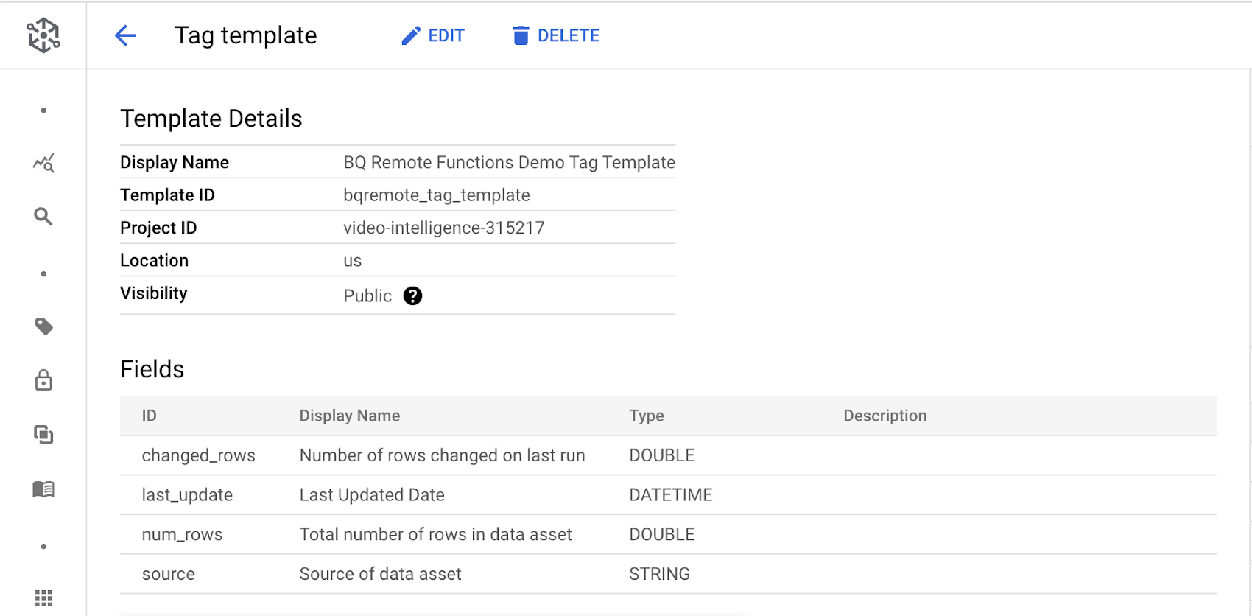Open the grid apps icon in the sidebar
1252x616 pixels.
pos(43,598)
